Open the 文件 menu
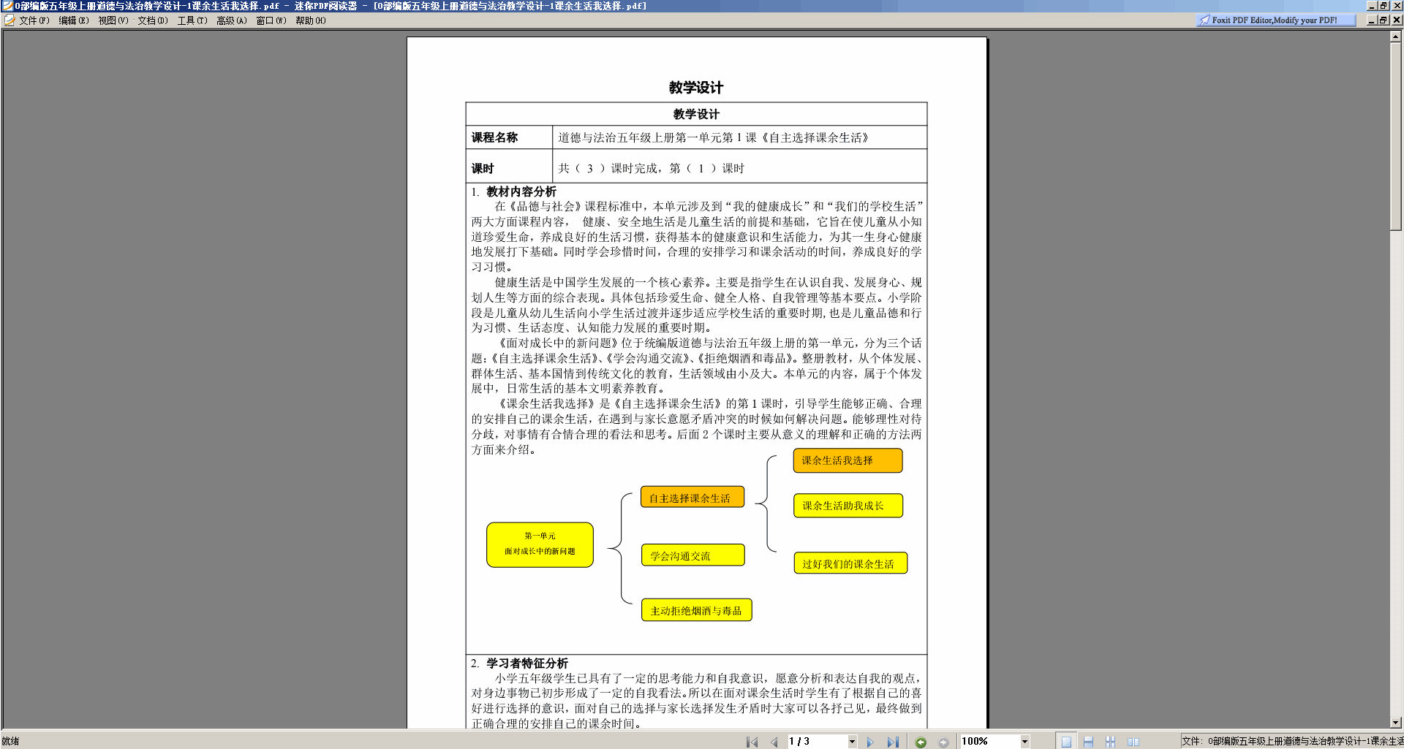 pyautogui.click(x=34, y=20)
